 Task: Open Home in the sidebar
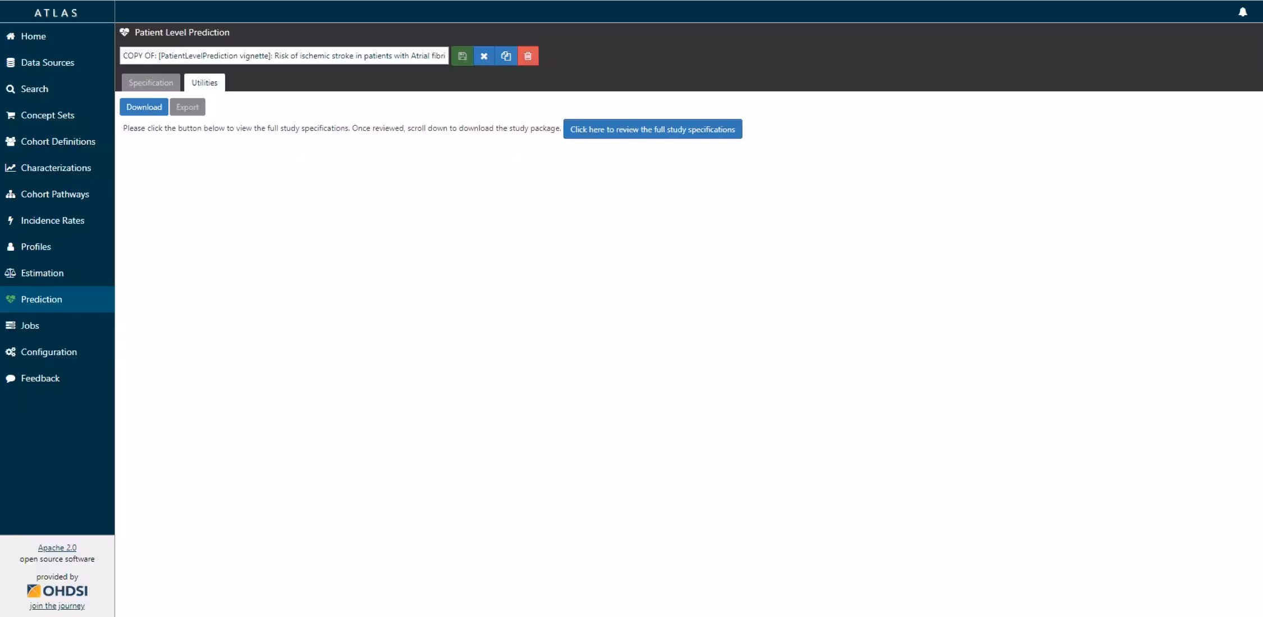57,36
